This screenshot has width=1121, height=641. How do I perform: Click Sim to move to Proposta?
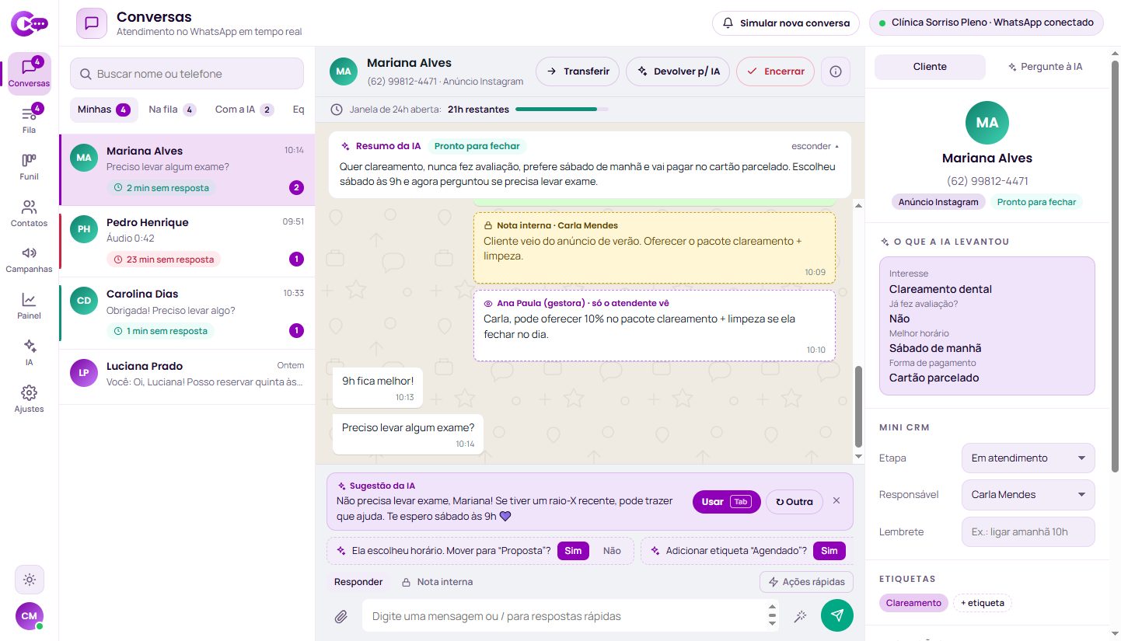point(573,551)
